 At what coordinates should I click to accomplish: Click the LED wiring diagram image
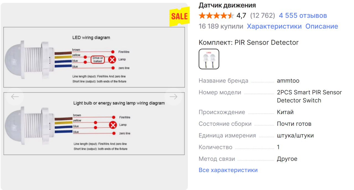click(94, 57)
